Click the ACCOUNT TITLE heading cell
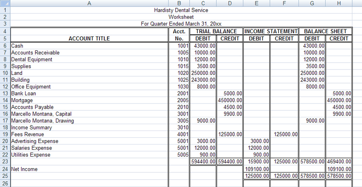 click(x=89, y=38)
